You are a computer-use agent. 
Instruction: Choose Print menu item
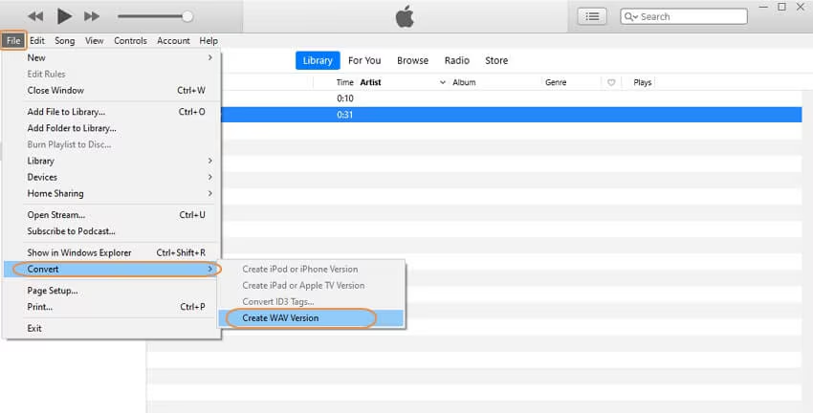pos(112,307)
